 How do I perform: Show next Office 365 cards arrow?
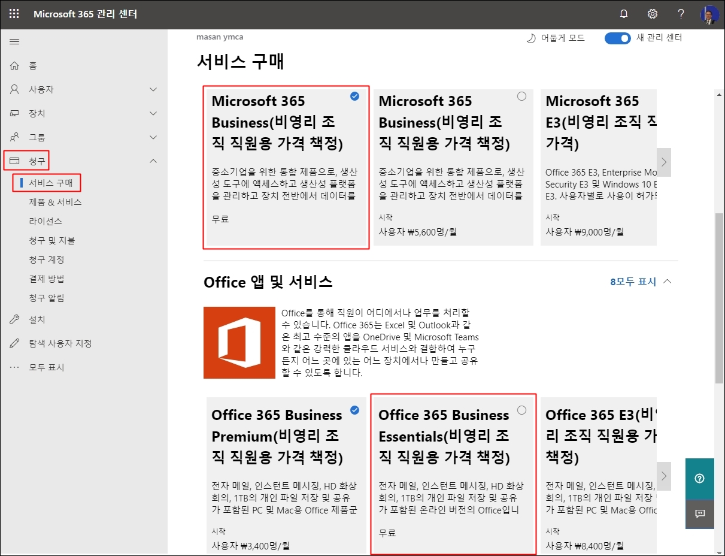tap(663, 476)
